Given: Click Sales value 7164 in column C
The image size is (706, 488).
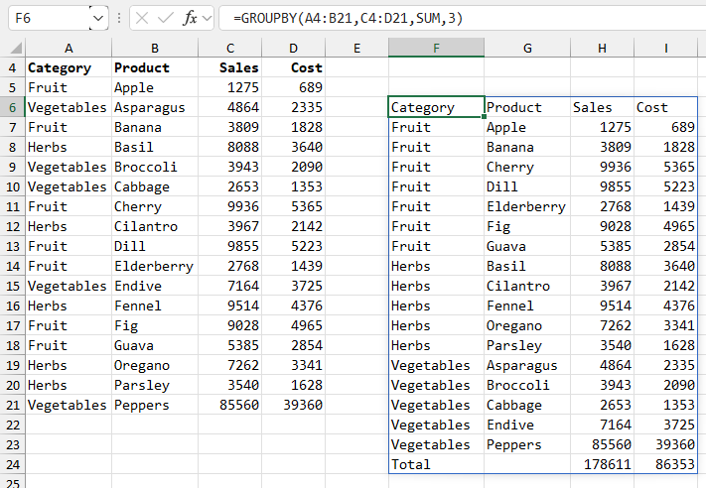Looking at the screenshot, I should [x=230, y=286].
